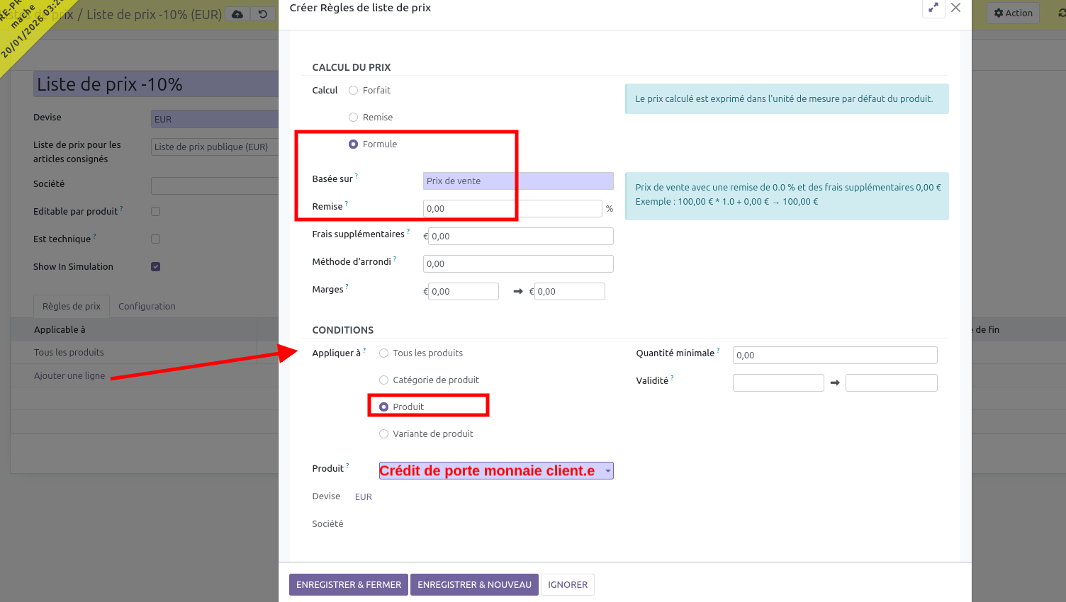The width and height of the screenshot is (1066, 602).
Task: Toggle the Show In Simulation checkbox
Action: (156, 267)
